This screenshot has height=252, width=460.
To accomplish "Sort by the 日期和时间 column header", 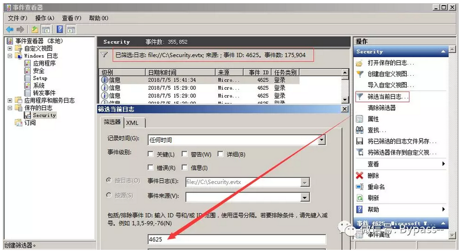I will pos(180,73).
